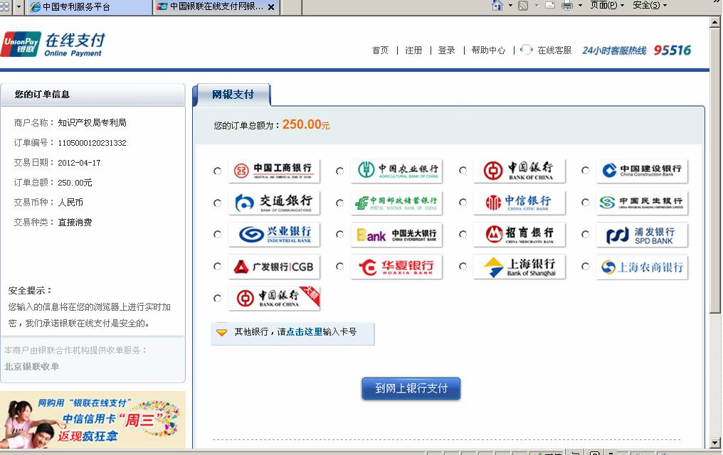Open the 页面(P) dropdown menu
Image resolution: width=723 pixels, height=455 pixels.
606,5
